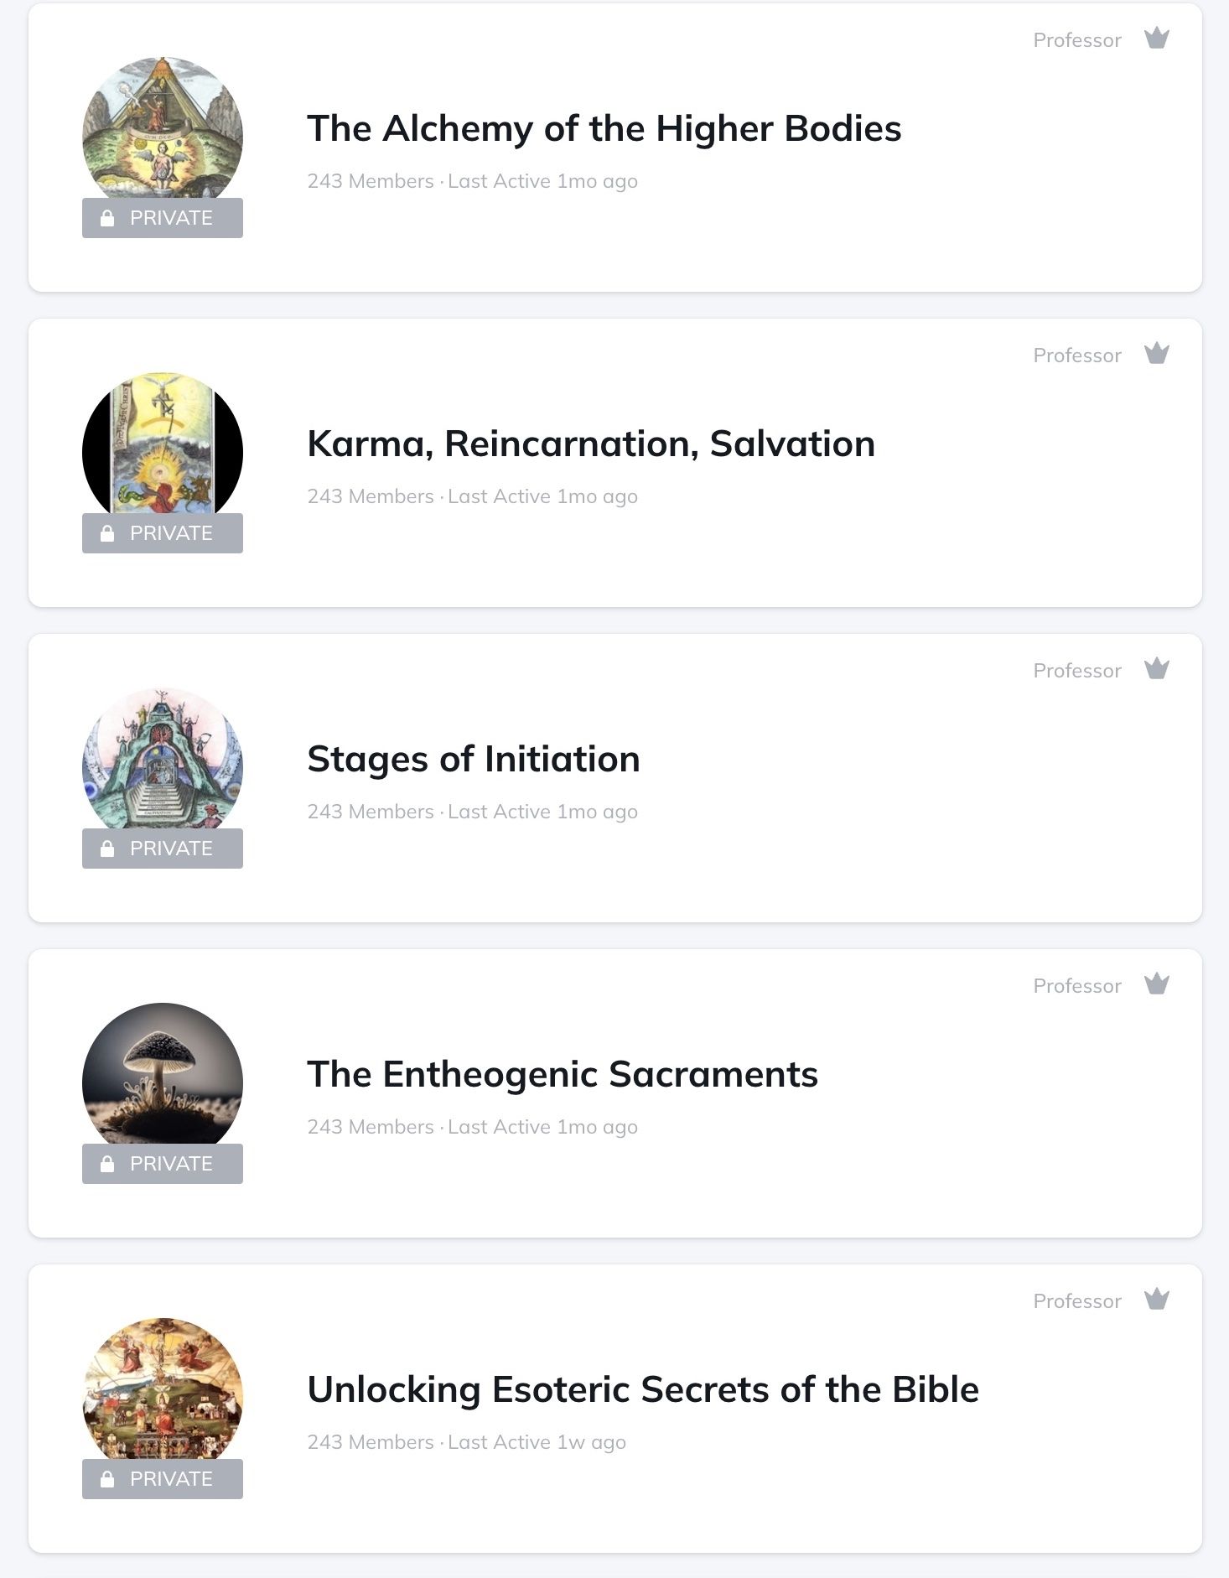Click crown icon on Karma, Reincarnation, Salvation card
Screen dimensions: 1229x1578
1157,354
